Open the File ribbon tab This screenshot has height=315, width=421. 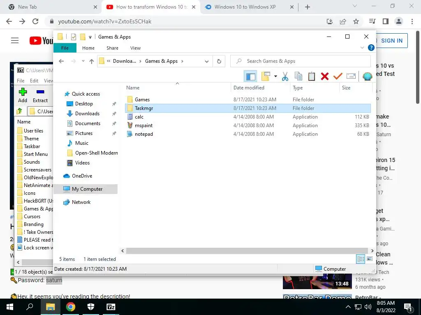65,48
